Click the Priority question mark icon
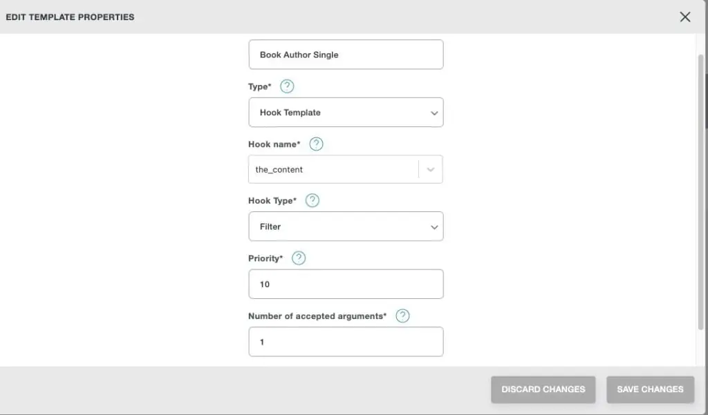Image resolution: width=708 pixels, height=415 pixels. (x=299, y=258)
